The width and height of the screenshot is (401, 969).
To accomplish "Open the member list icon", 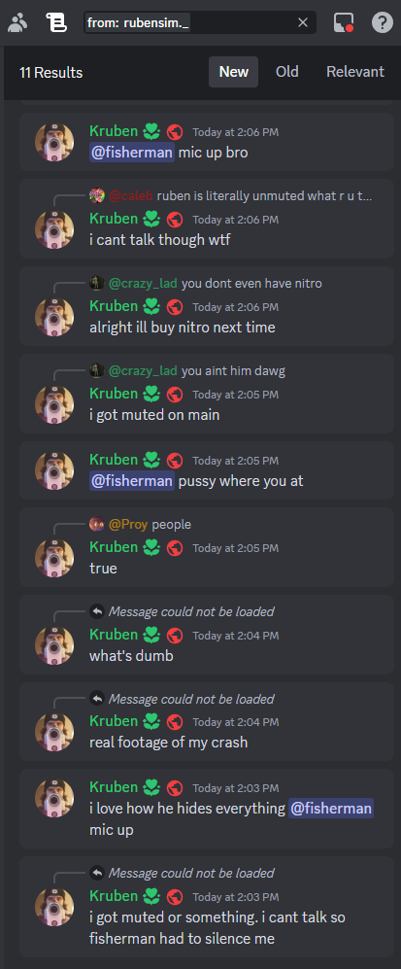I will pyautogui.click(x=17, y=23).
